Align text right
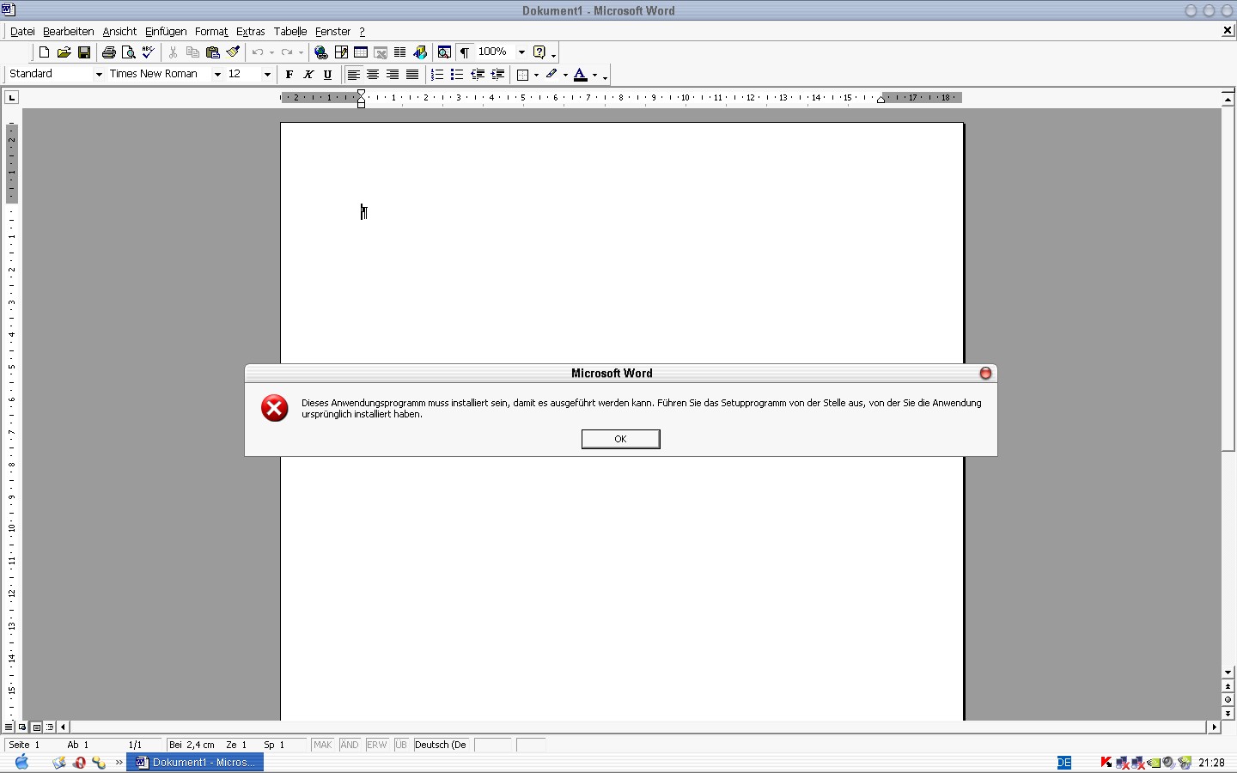The width and height of the screenshot is (1237, 773). (x=393, y=75)
